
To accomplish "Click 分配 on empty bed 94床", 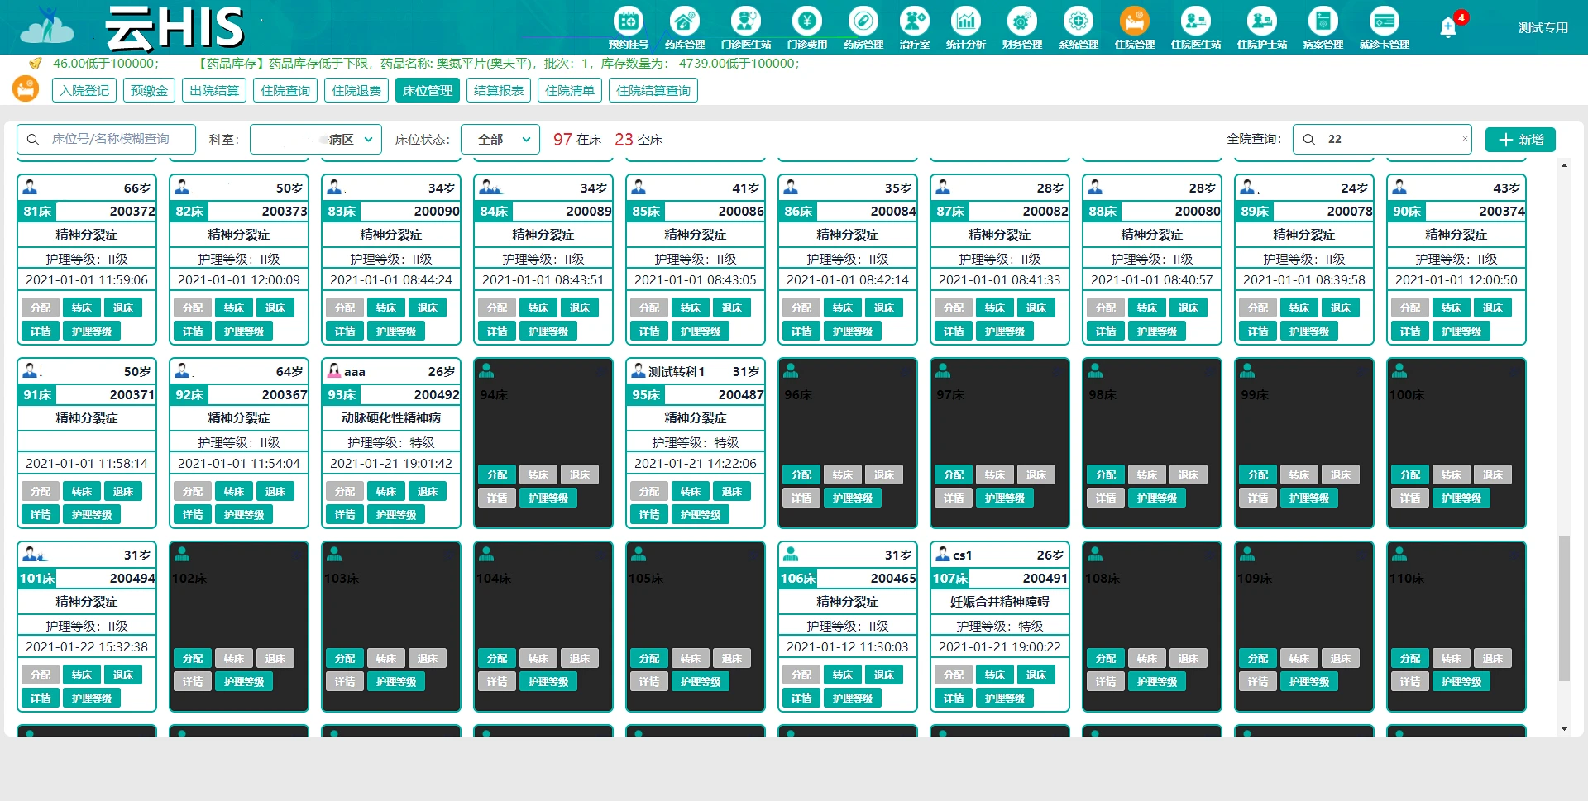I will tap(497, 475).
